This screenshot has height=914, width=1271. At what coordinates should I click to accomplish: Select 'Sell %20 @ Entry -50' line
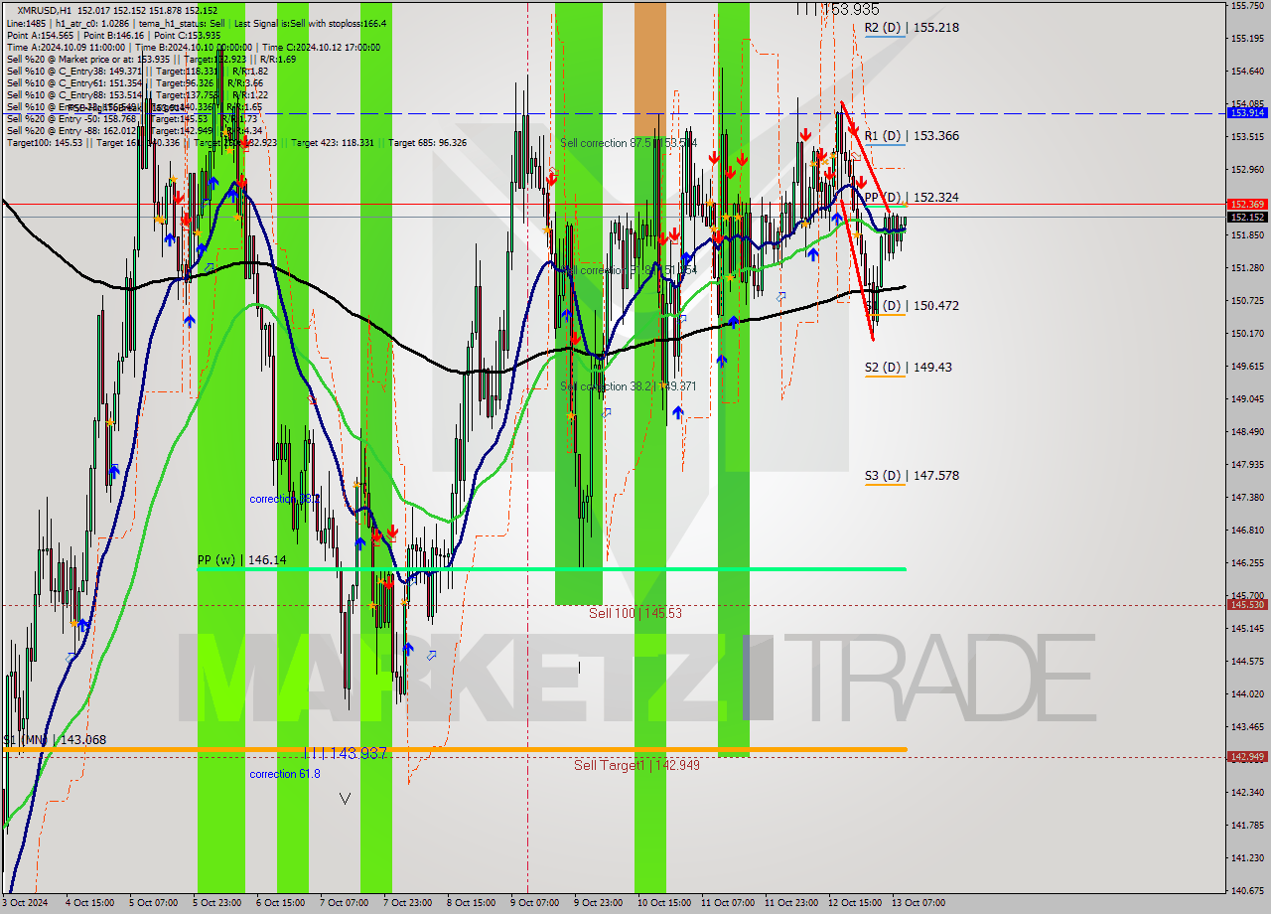(x=134, y=118)
